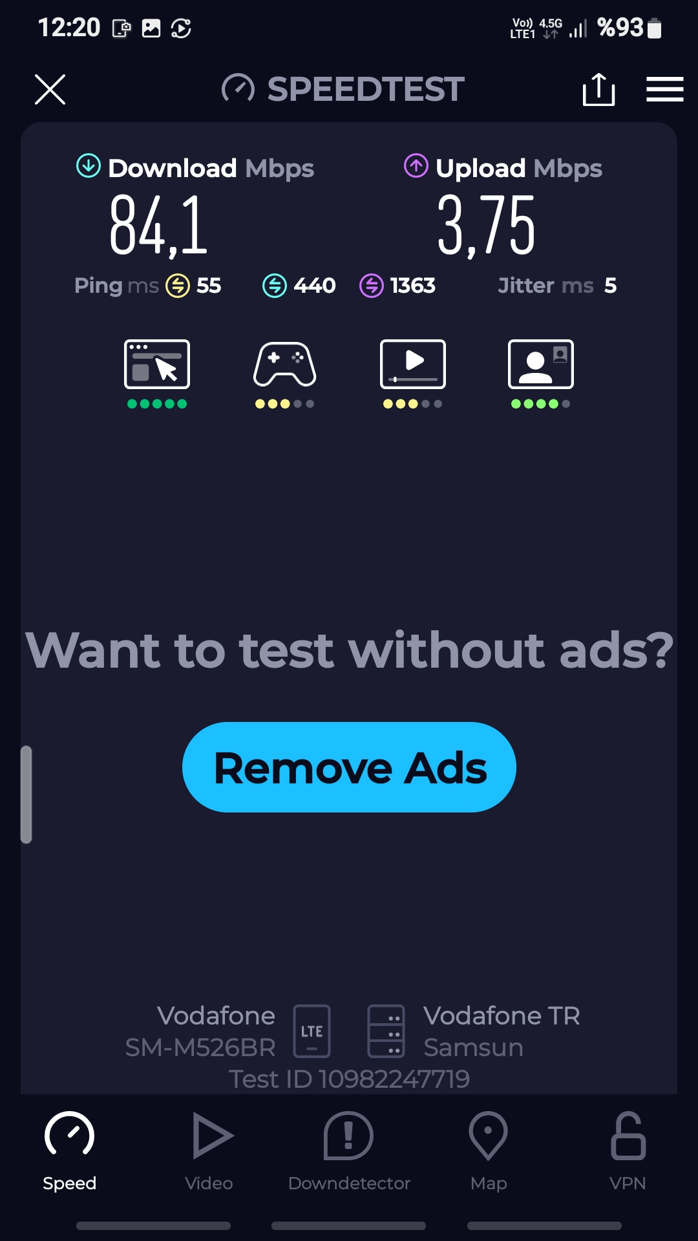This screenshot has height=1241, width=698.
Task: Open the Map tab
Action: pos(489,1152)
